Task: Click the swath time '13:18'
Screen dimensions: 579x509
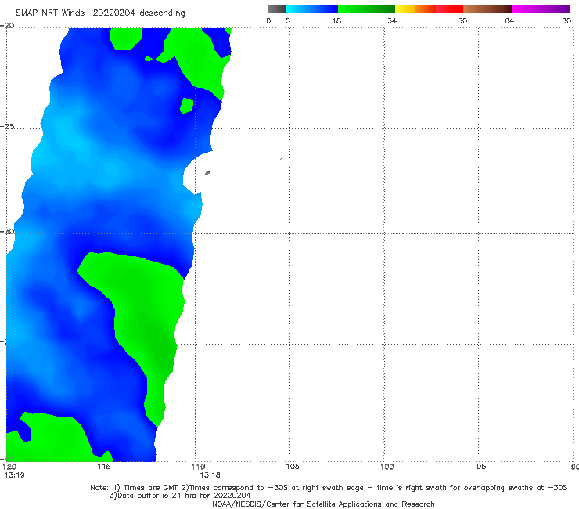Action: point(210,475)
